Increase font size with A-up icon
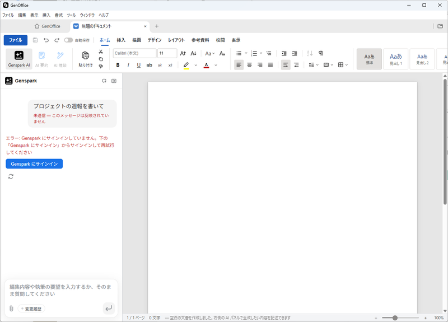 point(183,53)
